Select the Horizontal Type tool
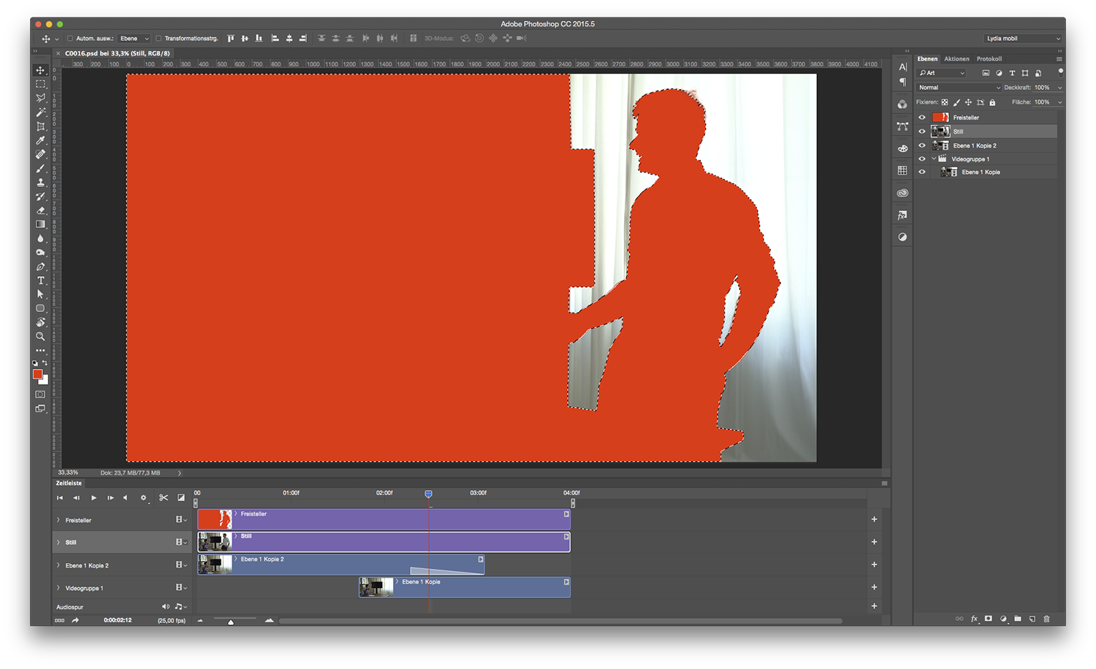 pyautogui.click(x=41, y=280)
